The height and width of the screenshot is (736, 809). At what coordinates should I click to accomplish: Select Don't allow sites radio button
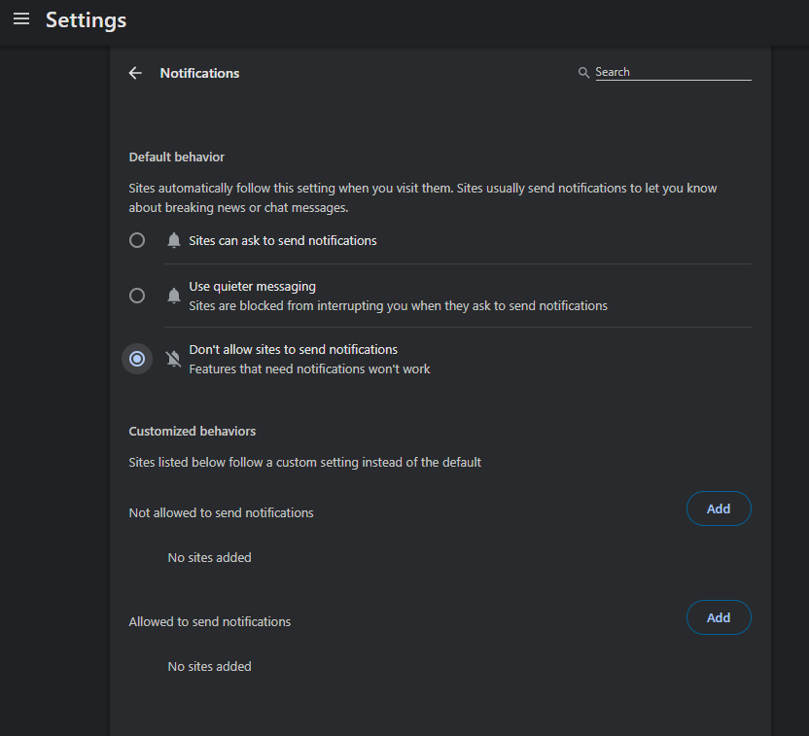[x=137, y=359]
